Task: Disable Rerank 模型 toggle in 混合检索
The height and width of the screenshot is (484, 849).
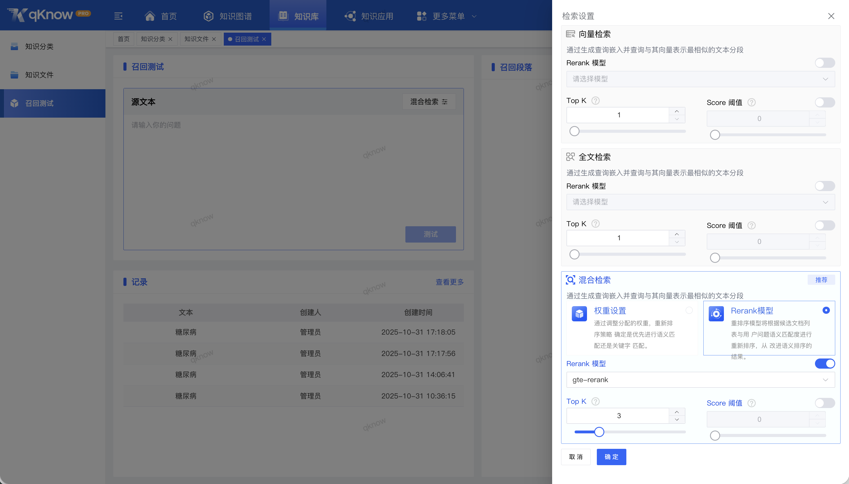Action: click(x=825, y=363)
